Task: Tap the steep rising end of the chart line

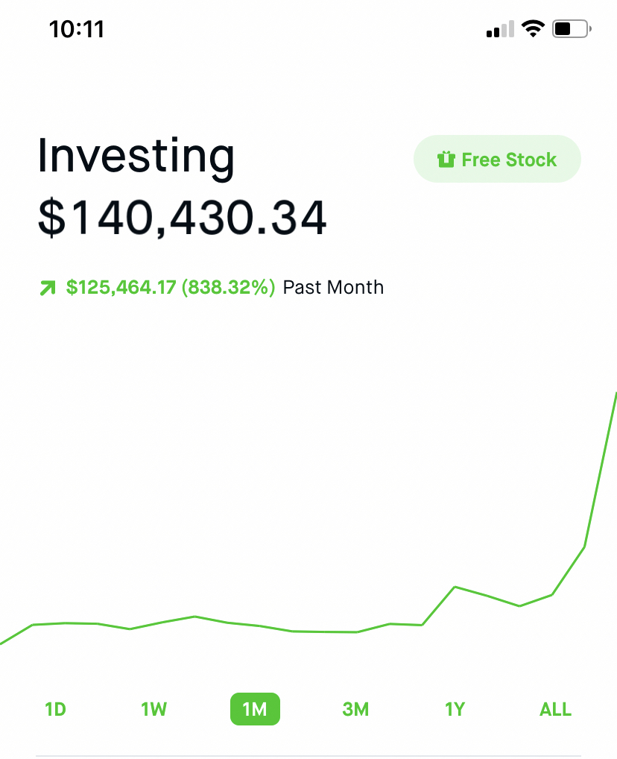Action: (x=601, y=470)
